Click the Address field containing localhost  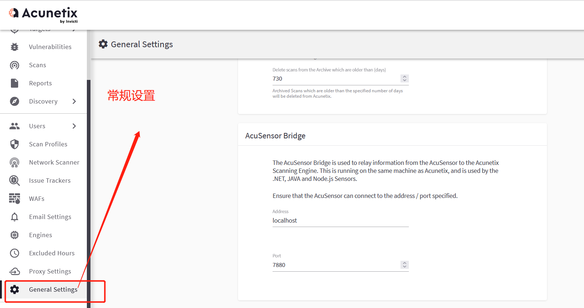point(341,220)
